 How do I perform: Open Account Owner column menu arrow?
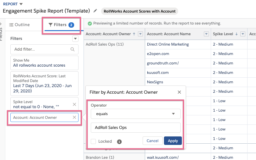[140, 34]
